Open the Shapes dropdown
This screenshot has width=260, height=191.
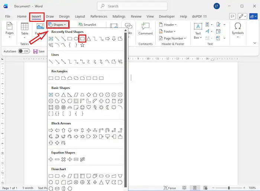pos(58,25)
